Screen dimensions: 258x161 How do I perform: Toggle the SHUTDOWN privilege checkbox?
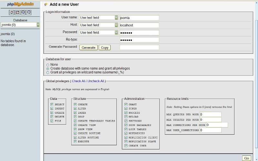126,121
